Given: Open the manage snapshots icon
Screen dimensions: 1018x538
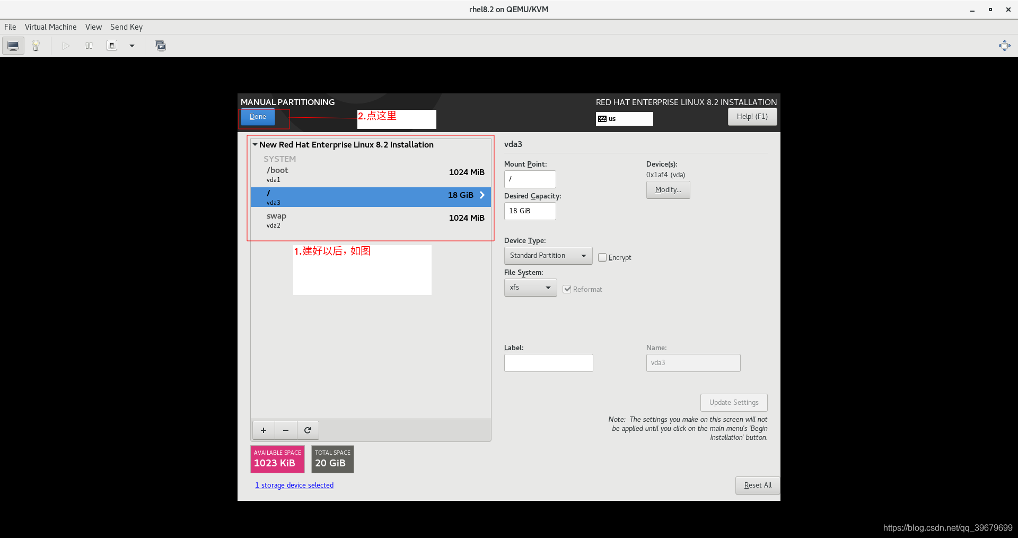Looking at the screenshot, I should [160, 46].
